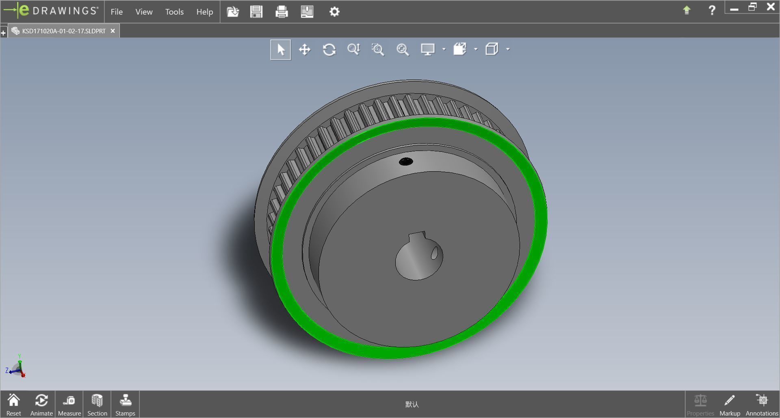Close the eDrawings window

pyautogui.click(x=771, y=7)
